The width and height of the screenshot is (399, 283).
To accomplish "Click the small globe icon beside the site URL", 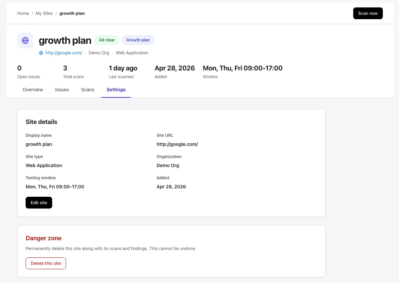I will click(41, 53).
